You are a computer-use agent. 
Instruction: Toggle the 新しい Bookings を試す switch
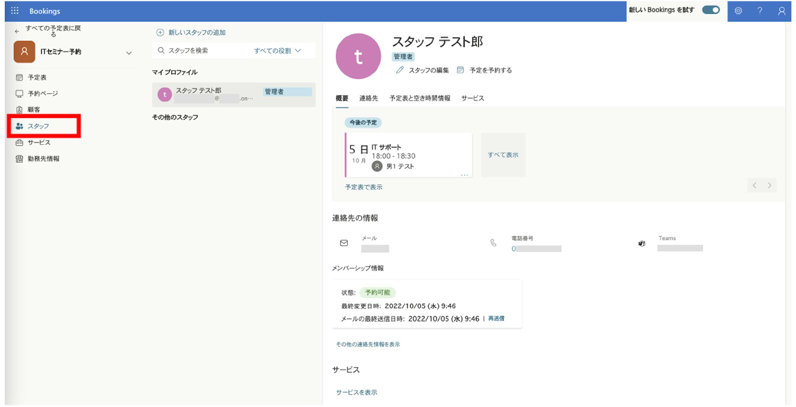coord(710,10)
